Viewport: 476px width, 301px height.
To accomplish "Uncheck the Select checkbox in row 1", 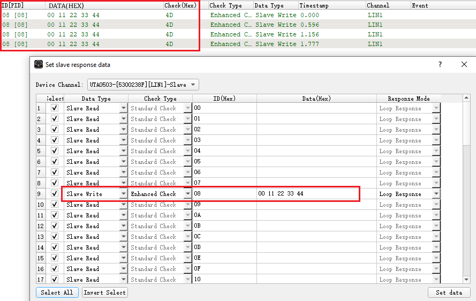I will [x=55, y=108].
